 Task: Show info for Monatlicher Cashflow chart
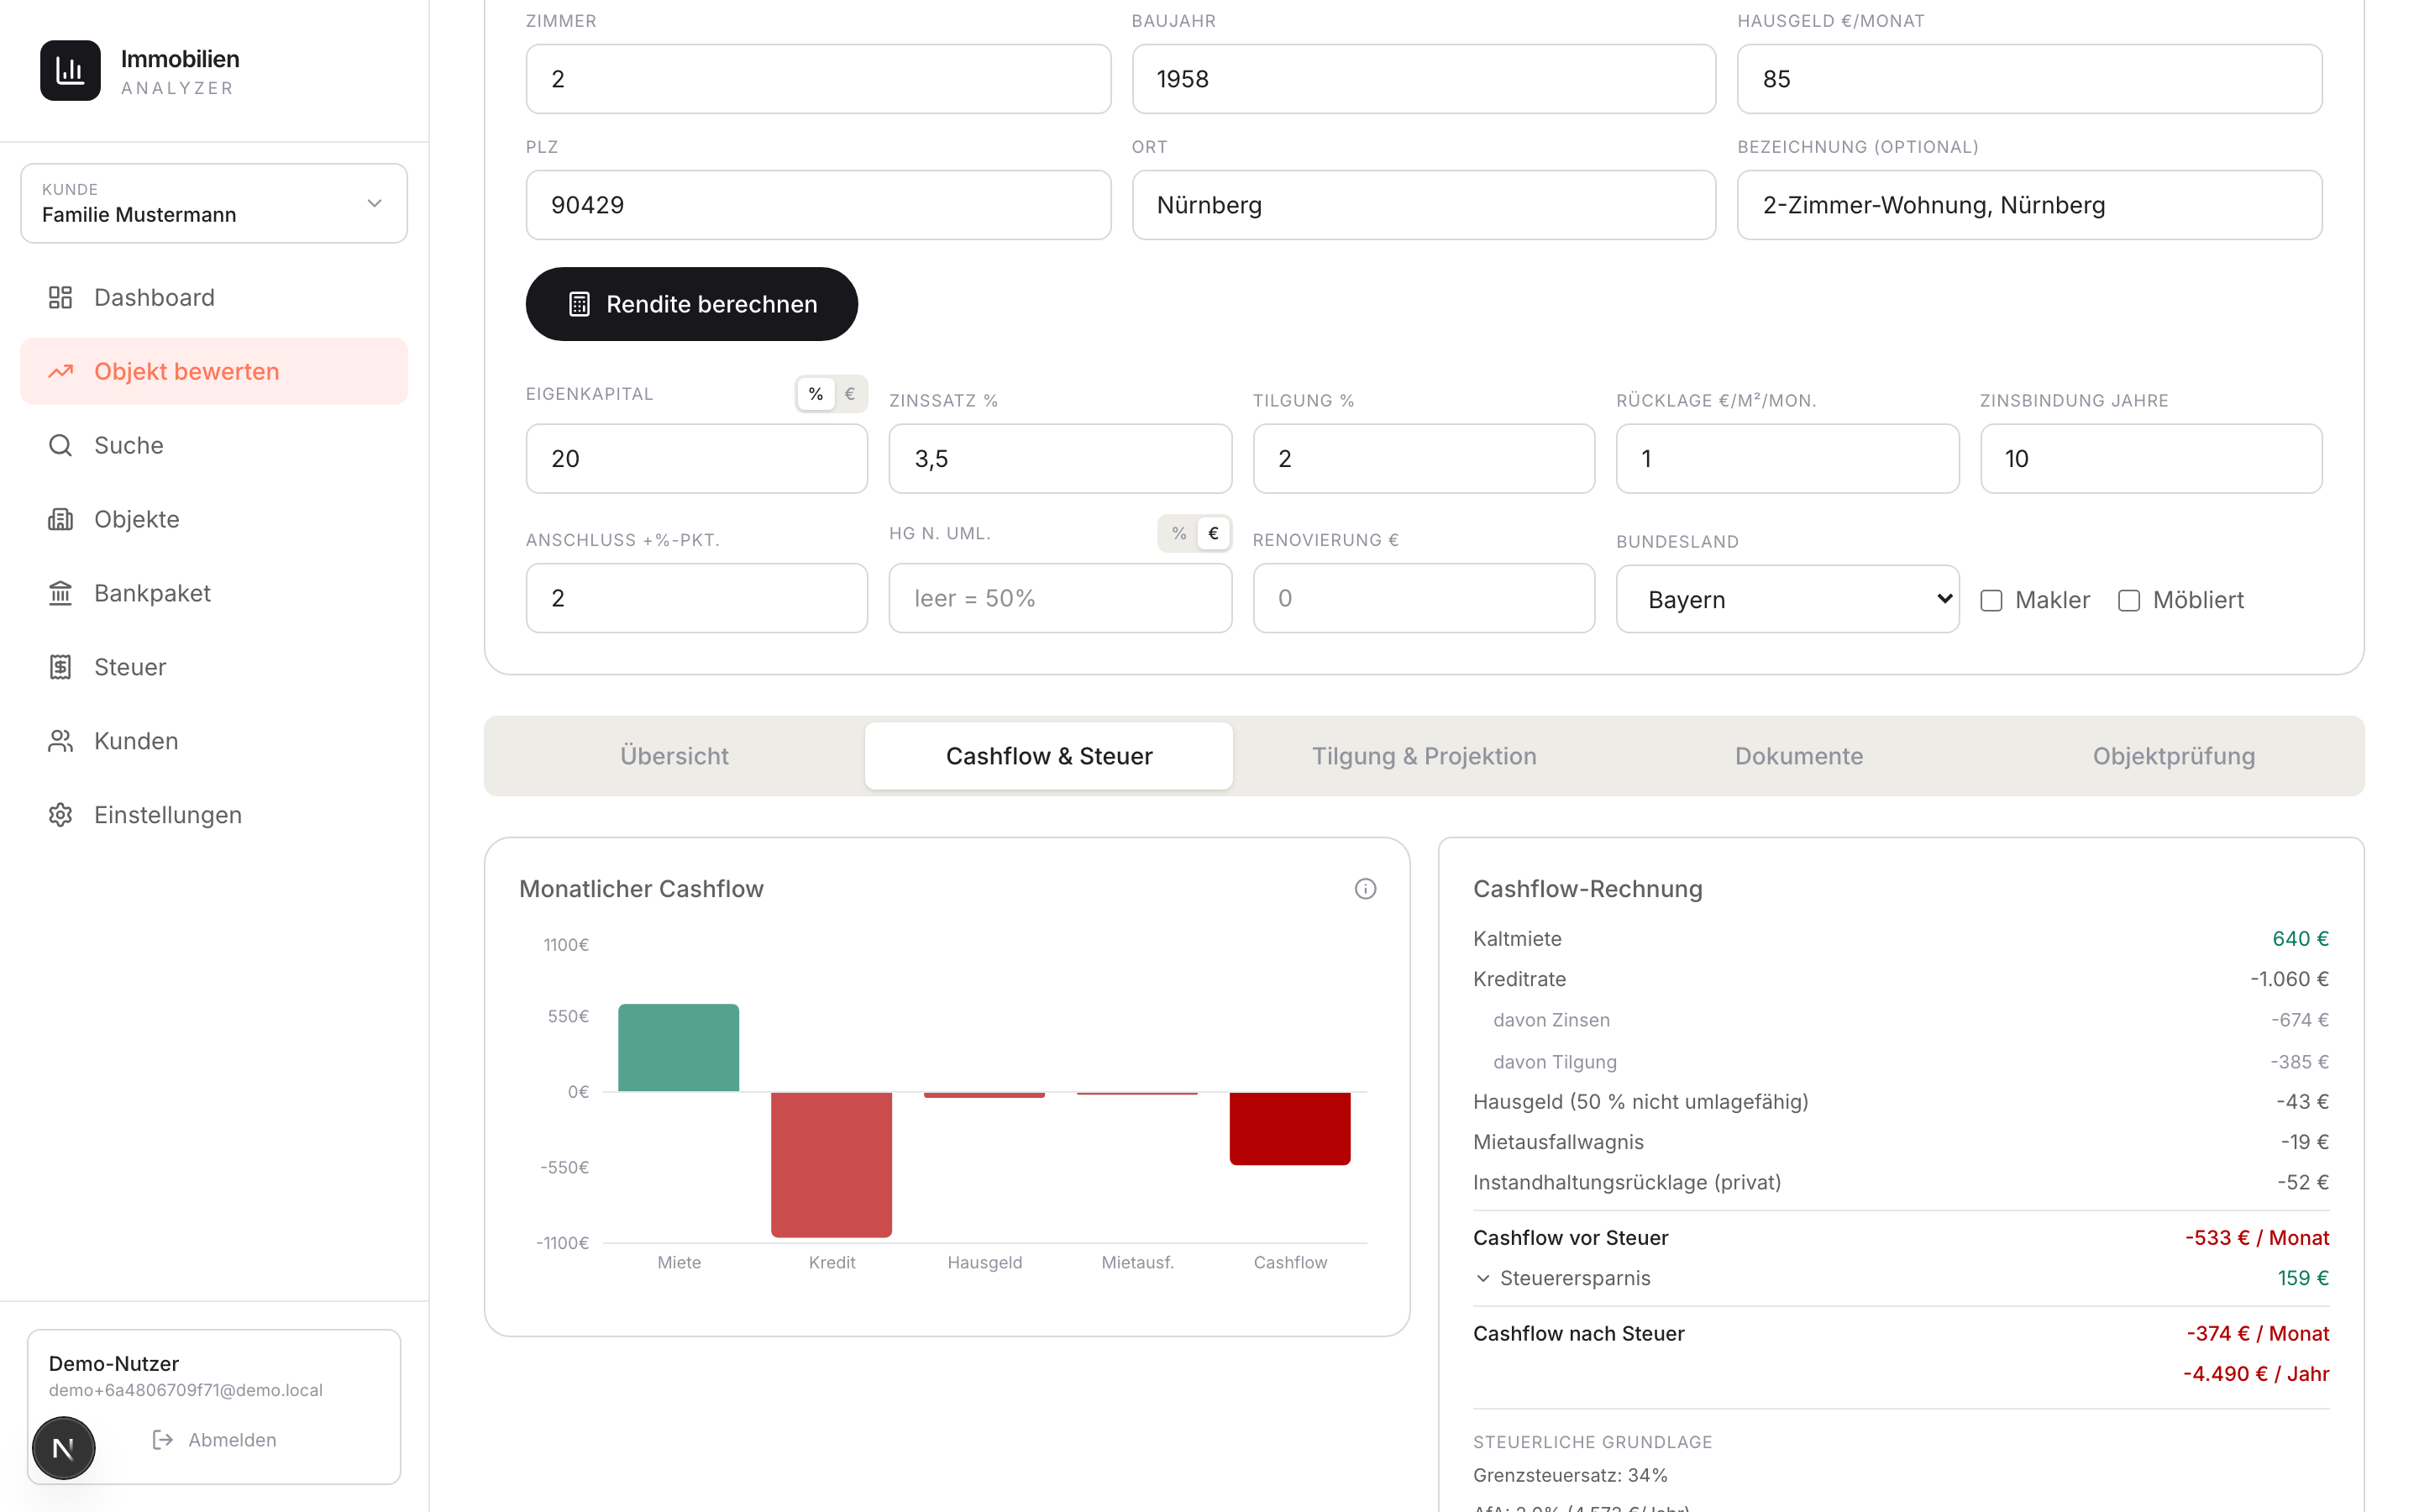[1366, 889]
